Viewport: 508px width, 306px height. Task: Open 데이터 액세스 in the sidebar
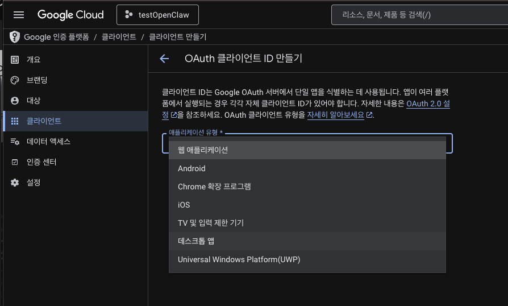[x=76, y=141]
